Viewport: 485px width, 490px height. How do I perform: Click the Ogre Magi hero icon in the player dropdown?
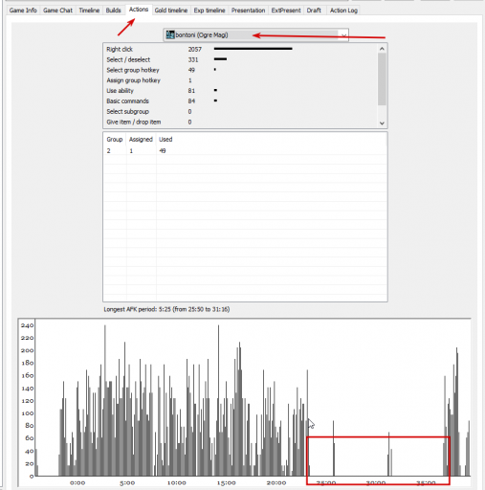pyautogui.click(x=170, y=34)
